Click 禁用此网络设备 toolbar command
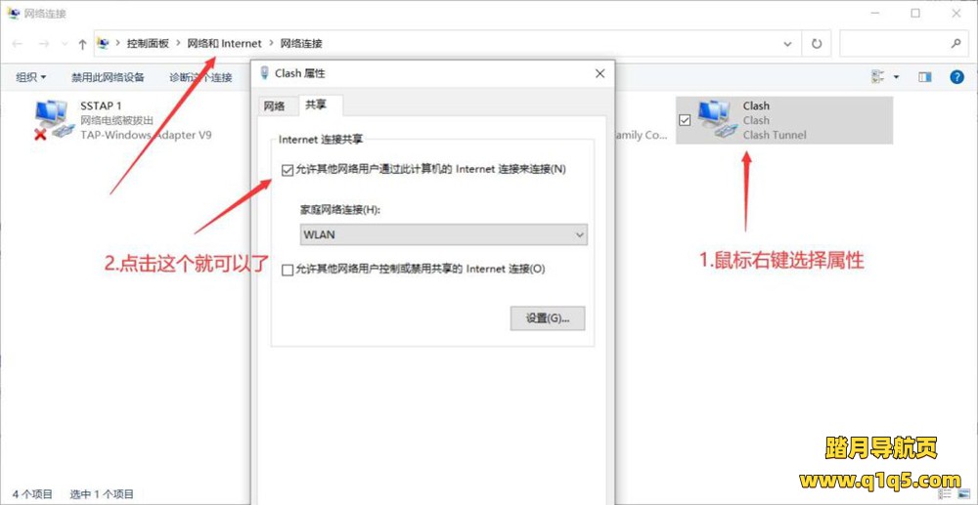The height and width of the screenshot is (505, 978). tap(108, 77)
